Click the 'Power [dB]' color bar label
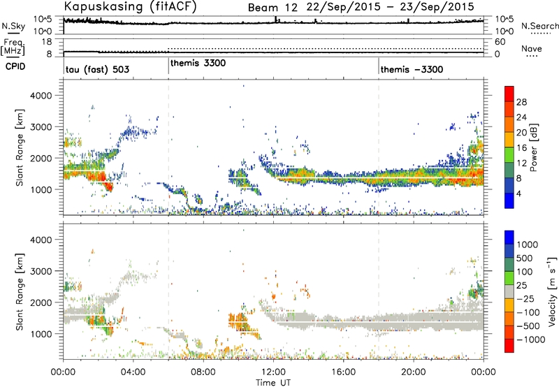This screenshot has width=559, height=387. click(533, 147)
